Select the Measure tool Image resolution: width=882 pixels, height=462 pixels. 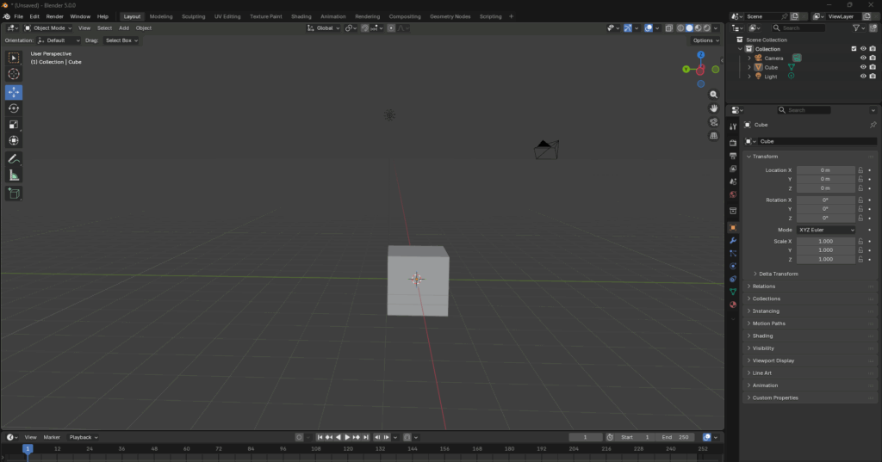click(14, 176)
